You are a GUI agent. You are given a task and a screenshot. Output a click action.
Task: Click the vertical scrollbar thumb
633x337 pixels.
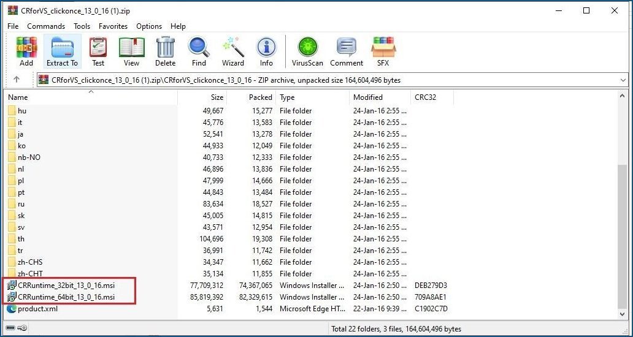point(623,237)
